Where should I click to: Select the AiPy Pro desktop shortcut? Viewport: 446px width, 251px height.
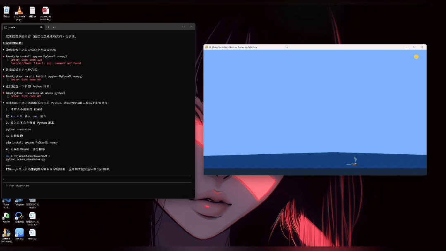[x=19, y=234]
